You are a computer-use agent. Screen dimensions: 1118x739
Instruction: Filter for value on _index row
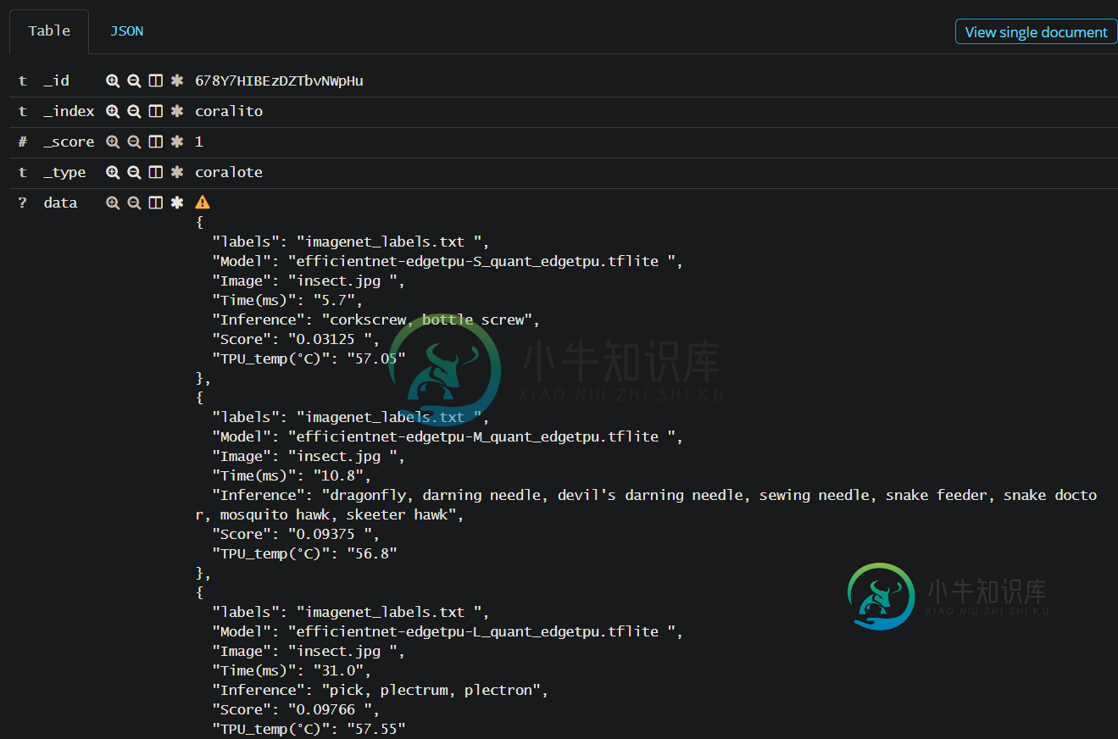(113, 111)
